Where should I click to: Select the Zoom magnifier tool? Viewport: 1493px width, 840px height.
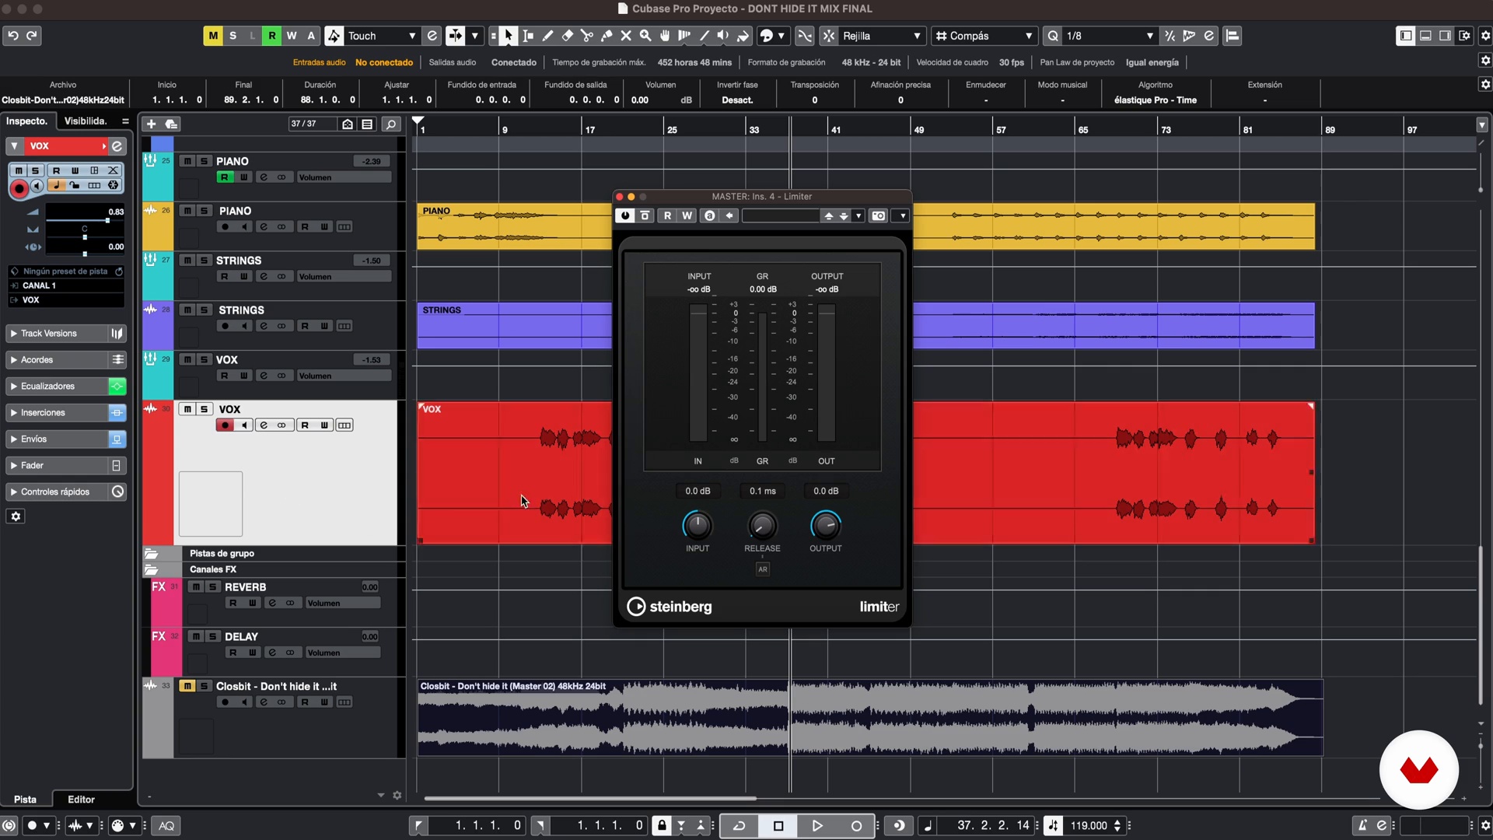(x=645, y=36)
